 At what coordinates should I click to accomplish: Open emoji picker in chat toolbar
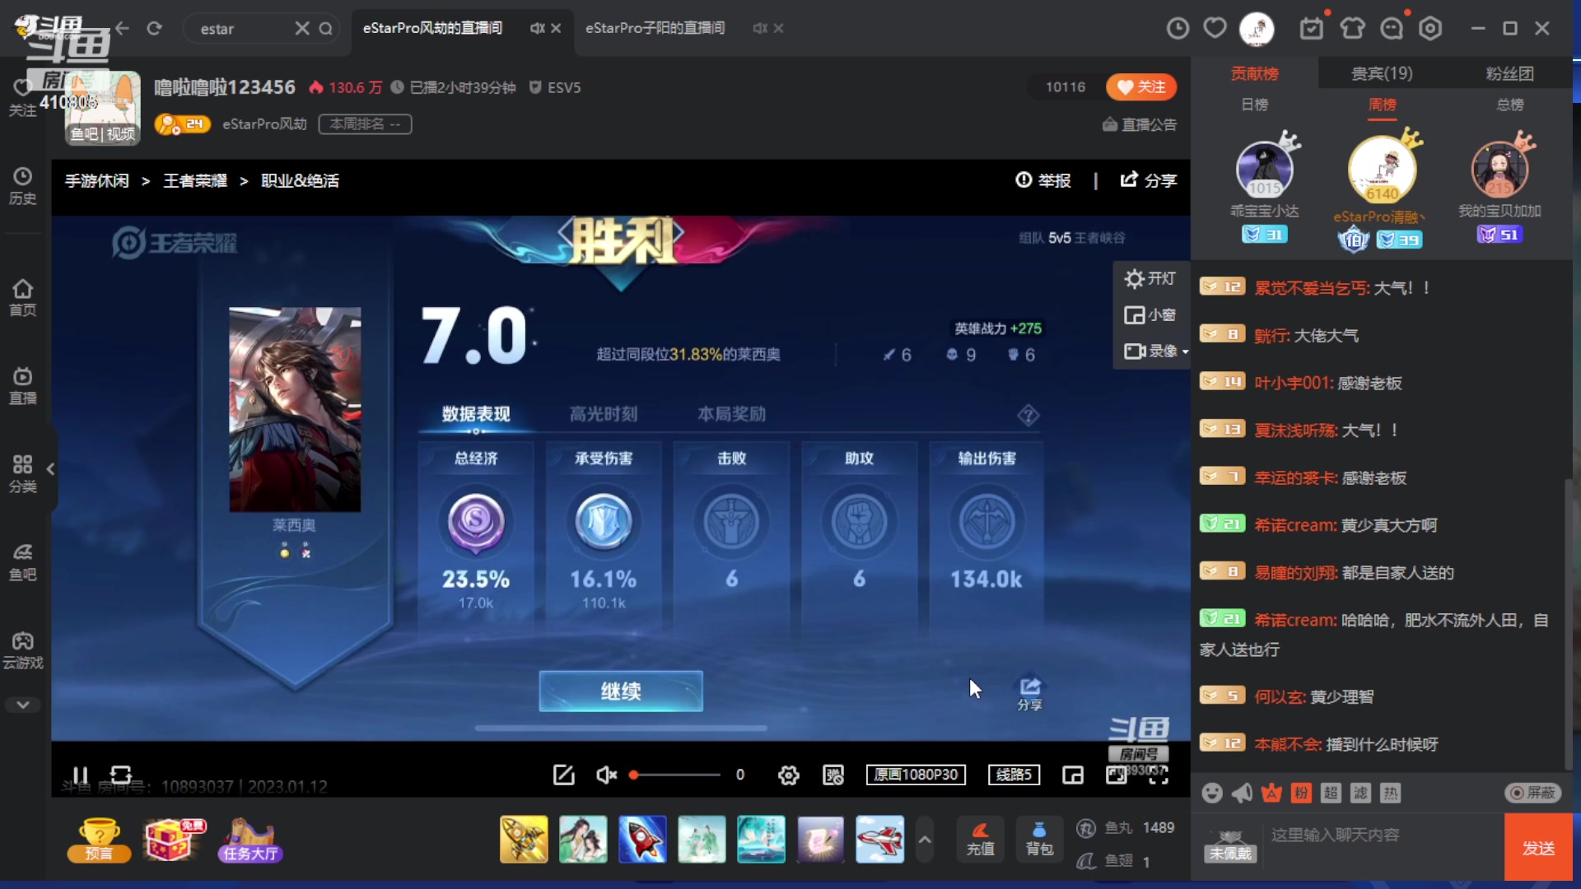point(1212,793)
